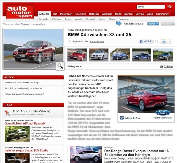
Task: Open the Range Rover Evoque ad headline
Action: (x=137, y=153)
